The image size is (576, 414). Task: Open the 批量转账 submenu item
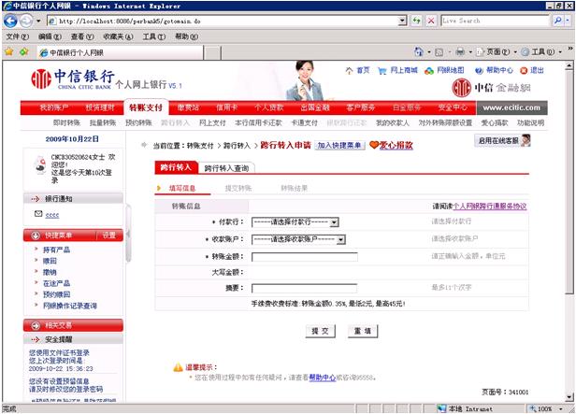(103, 123)
